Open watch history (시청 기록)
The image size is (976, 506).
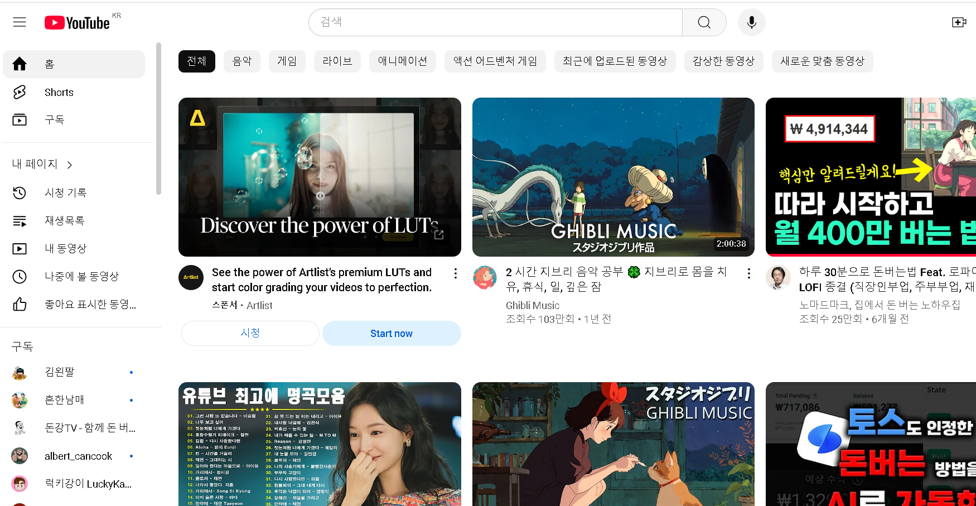(74, 192)
